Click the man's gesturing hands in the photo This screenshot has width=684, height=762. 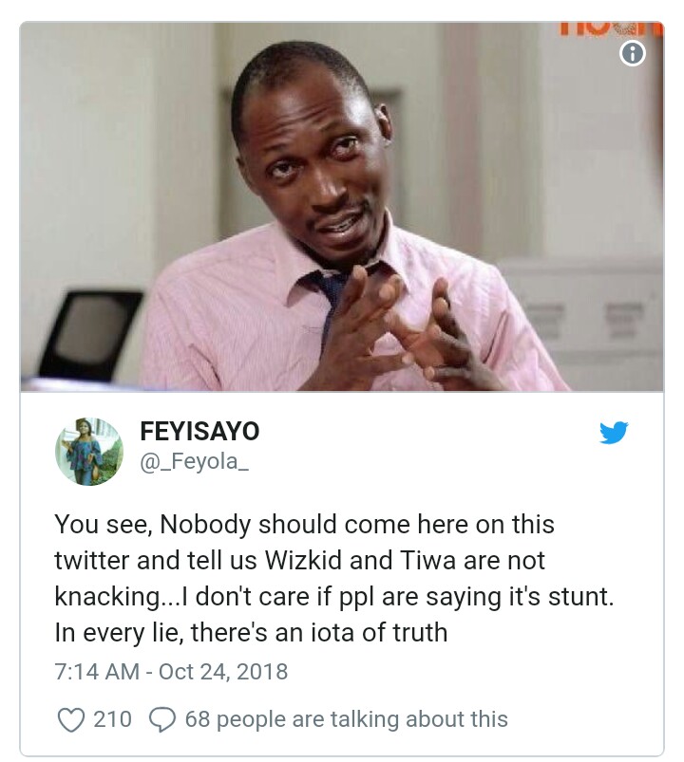click(x=395, y=330)
